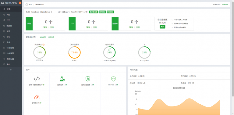Open the 监控 (Monitoring) sidebar item

(x=11, y=31)
